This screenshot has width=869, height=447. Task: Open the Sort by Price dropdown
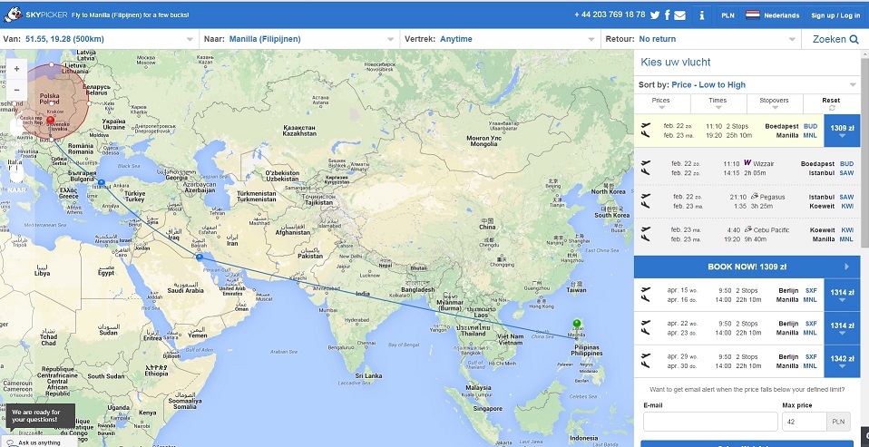[x=747, y=84]
